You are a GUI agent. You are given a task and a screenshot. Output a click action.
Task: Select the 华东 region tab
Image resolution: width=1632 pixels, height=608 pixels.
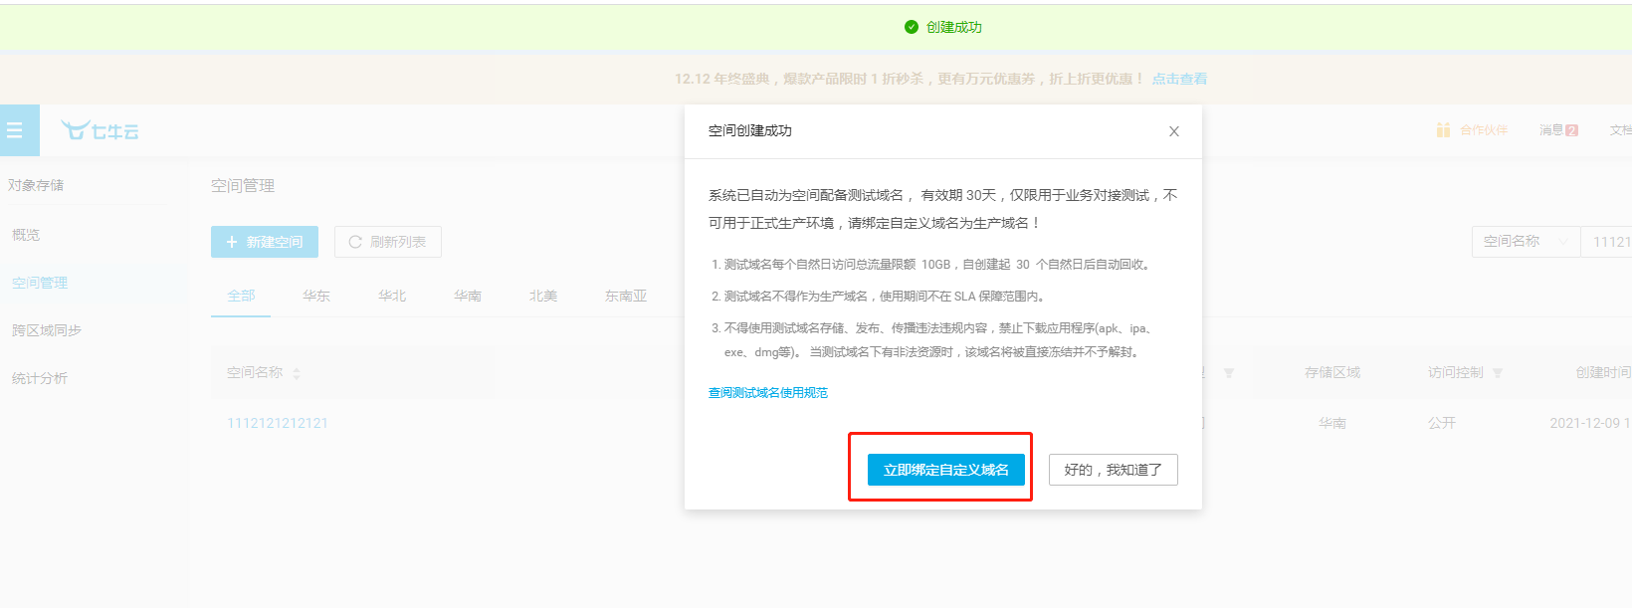coord(316,297)
